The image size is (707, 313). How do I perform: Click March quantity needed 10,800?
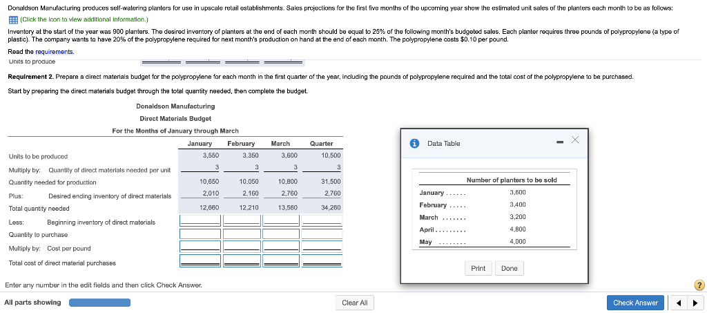click(288, 181)
